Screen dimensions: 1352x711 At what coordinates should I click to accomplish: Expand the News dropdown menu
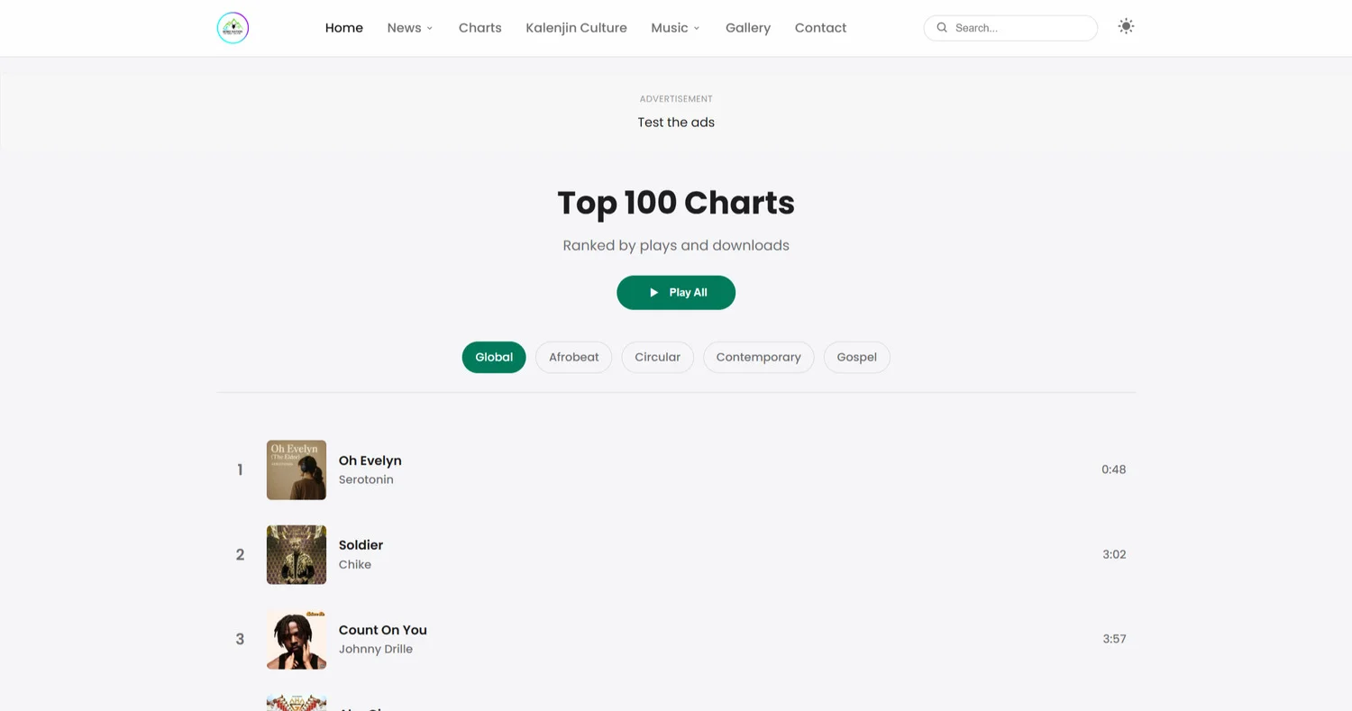[410, 28]
